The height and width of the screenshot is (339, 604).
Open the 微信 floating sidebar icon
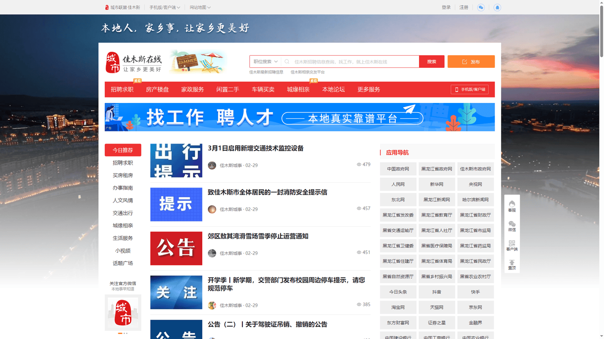[512, 226]
